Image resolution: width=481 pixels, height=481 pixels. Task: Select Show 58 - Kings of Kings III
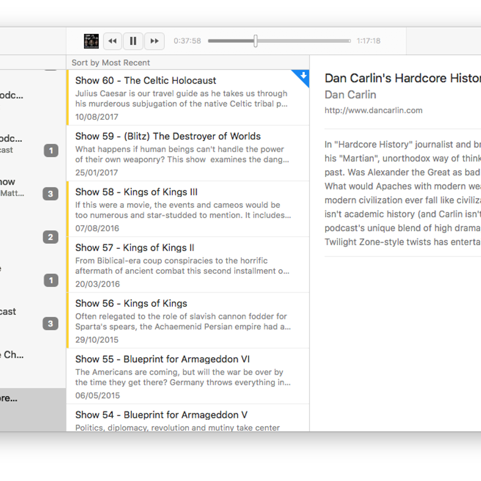tap(188, 209)
